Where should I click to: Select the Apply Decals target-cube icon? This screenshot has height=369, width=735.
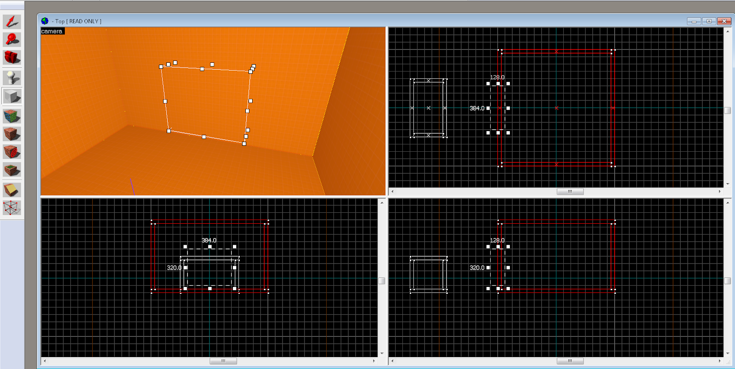(x=12, y=152)
